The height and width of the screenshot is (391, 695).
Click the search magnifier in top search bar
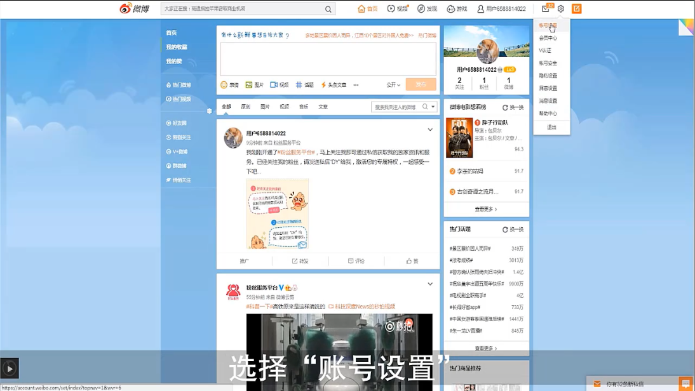point(328,9)
